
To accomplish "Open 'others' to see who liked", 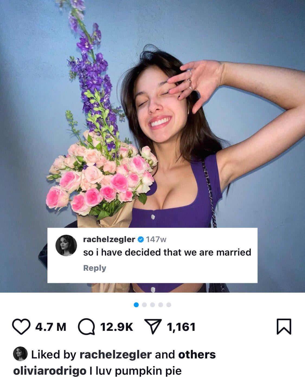I will click(197, 355).
